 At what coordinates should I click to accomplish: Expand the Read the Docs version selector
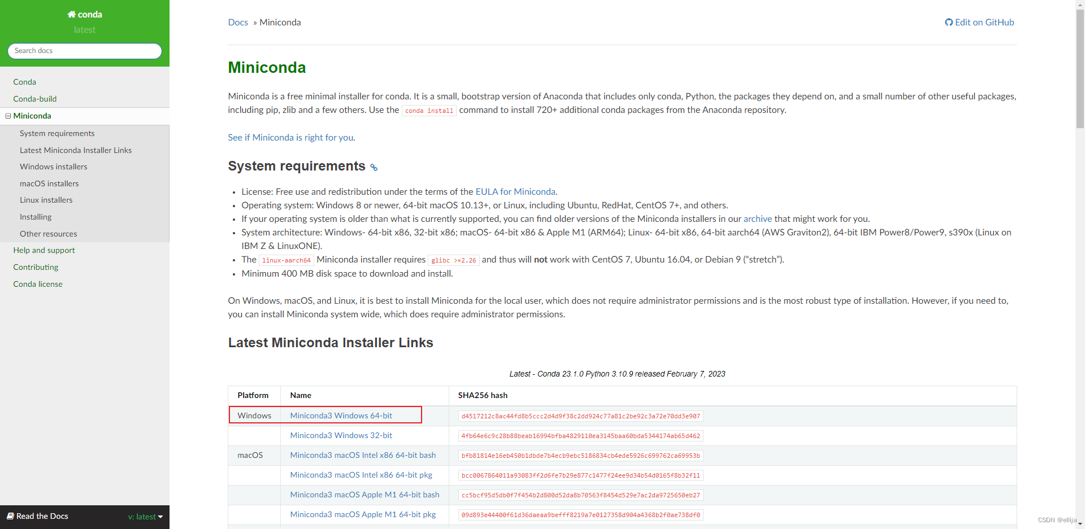pyautogui.click(x=145, y=517)
